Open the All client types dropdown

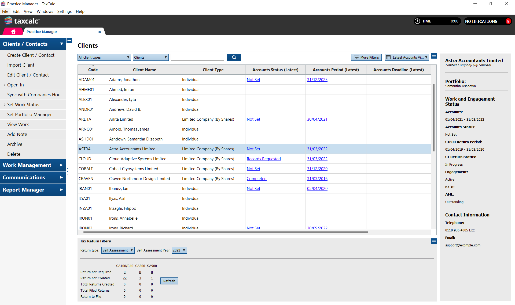(104, 57)
